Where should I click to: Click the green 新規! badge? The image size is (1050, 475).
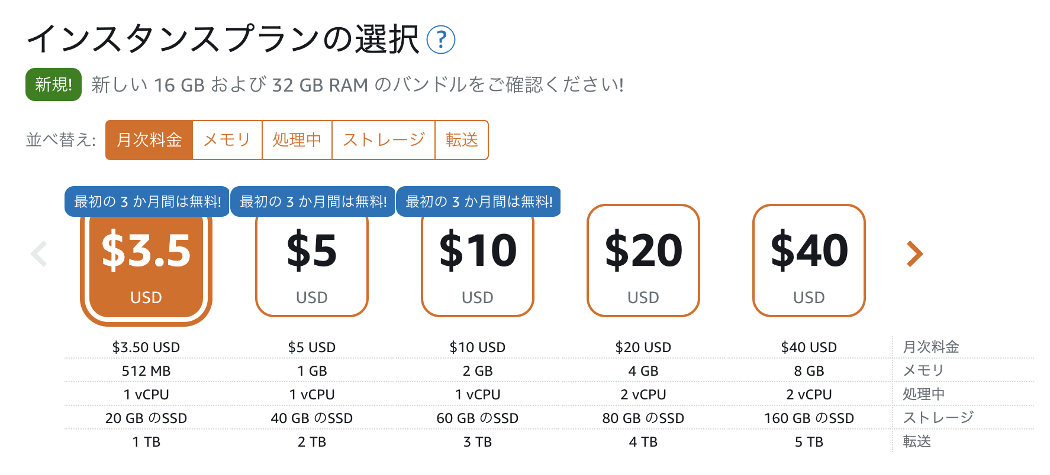coord(53,84)
